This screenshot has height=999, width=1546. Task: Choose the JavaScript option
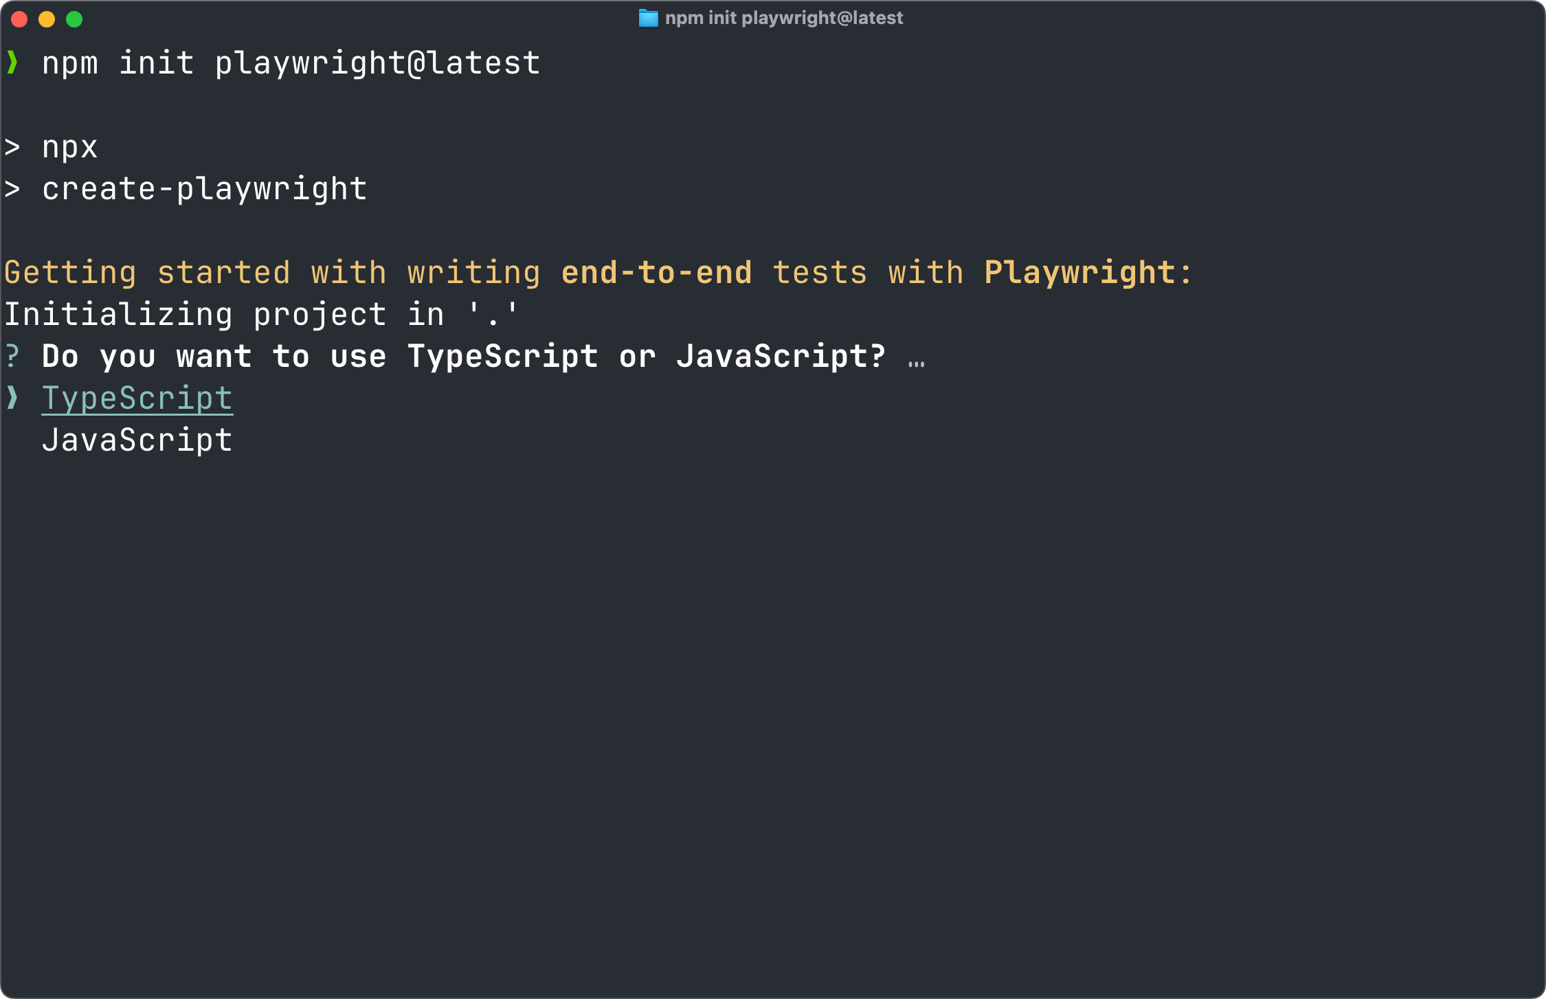(137, 440)
